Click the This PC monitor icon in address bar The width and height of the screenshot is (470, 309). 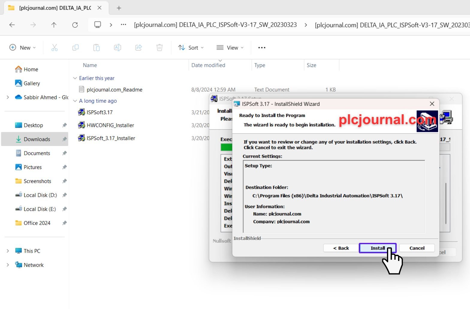(x=97, y=25)
